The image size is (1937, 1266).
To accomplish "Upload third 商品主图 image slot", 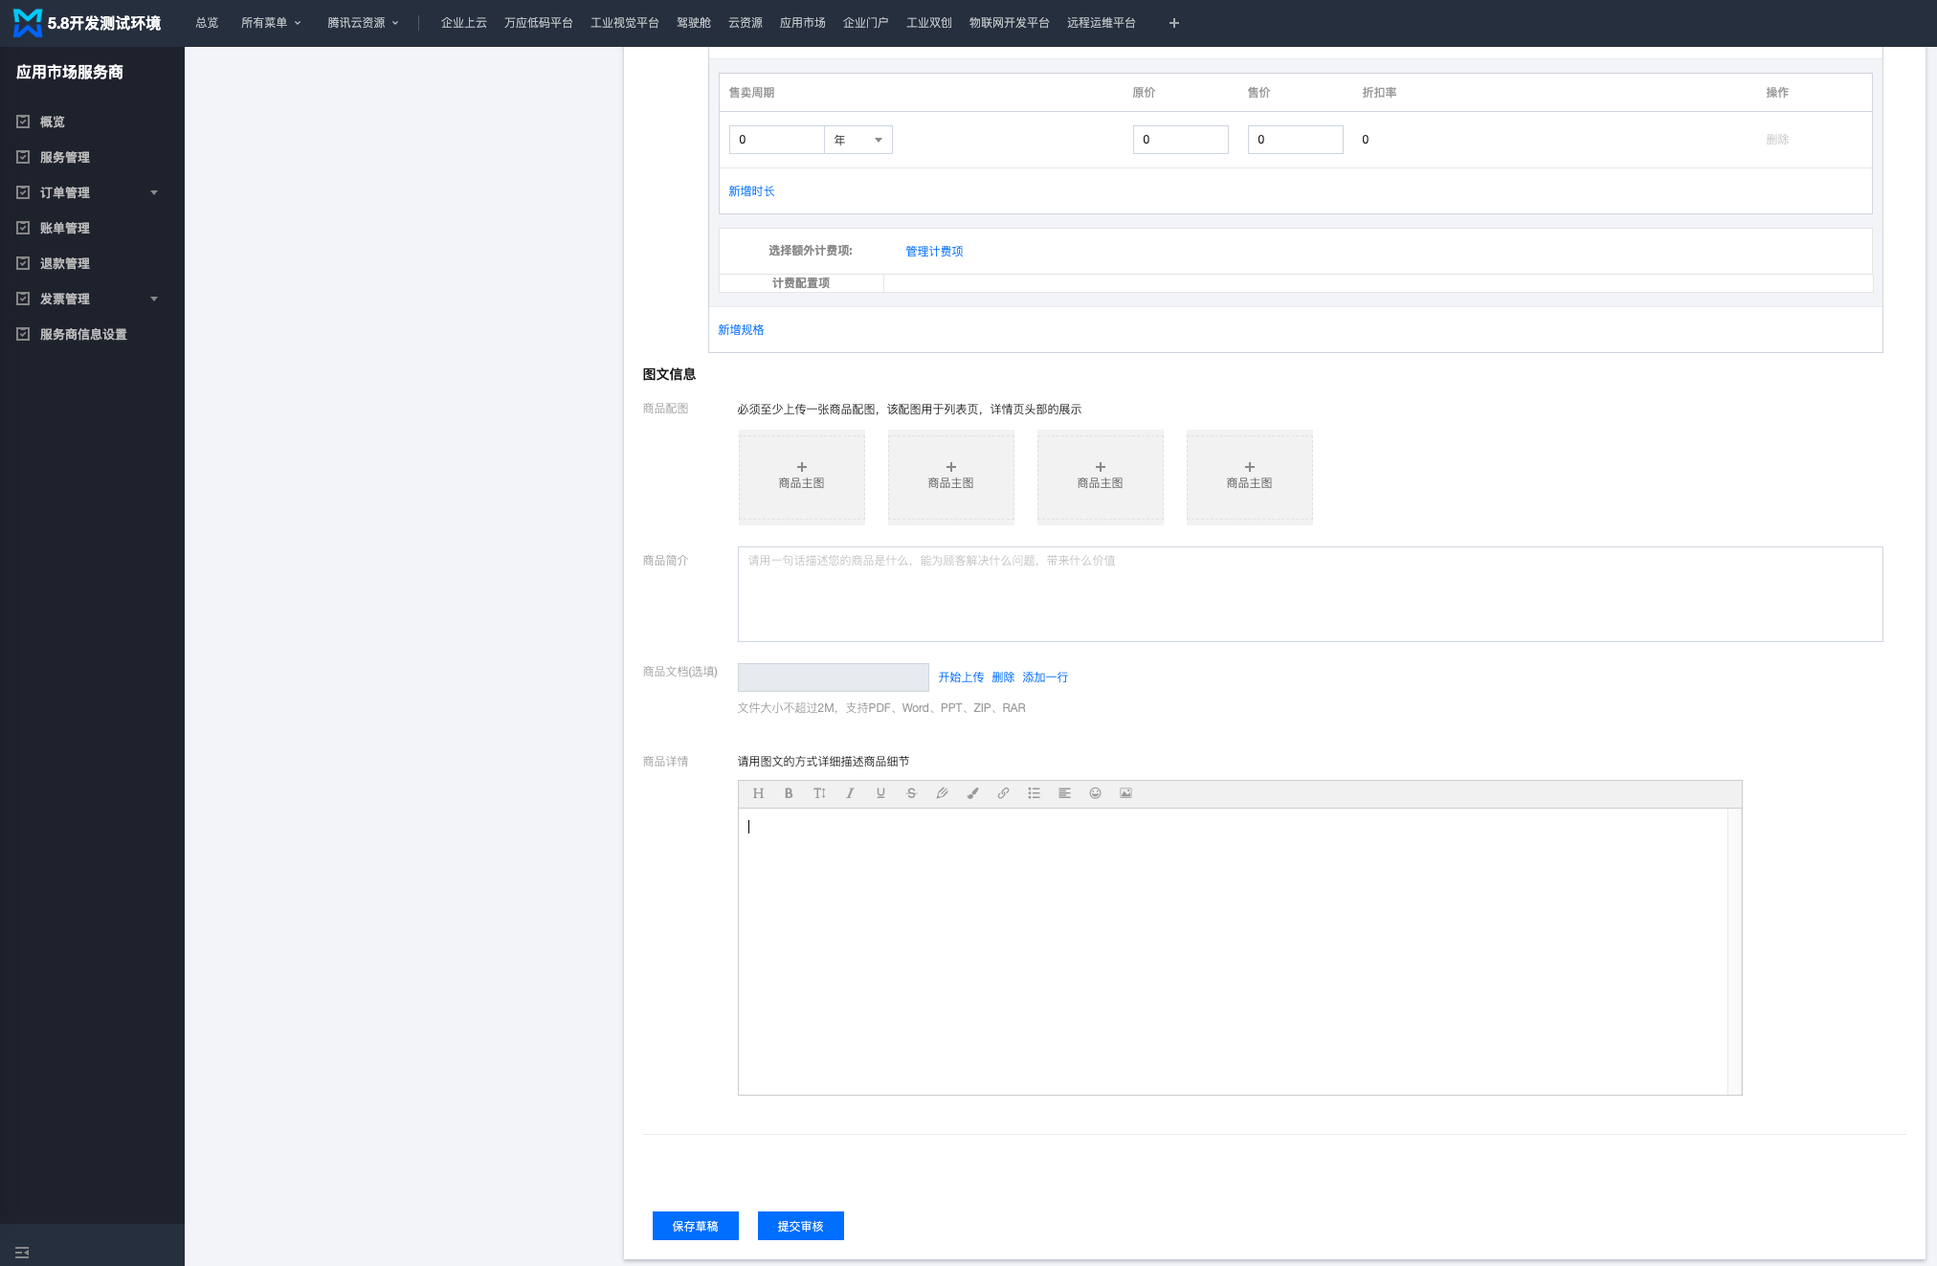I will (x=1101, y=477).
